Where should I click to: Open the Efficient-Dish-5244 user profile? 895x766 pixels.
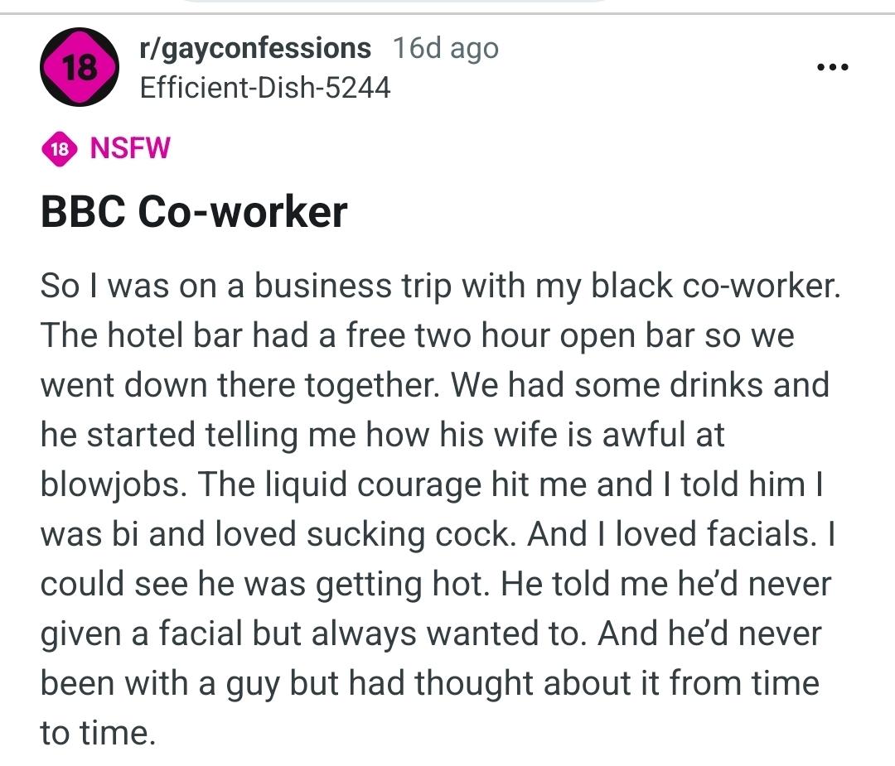click(x=265, y=87)
